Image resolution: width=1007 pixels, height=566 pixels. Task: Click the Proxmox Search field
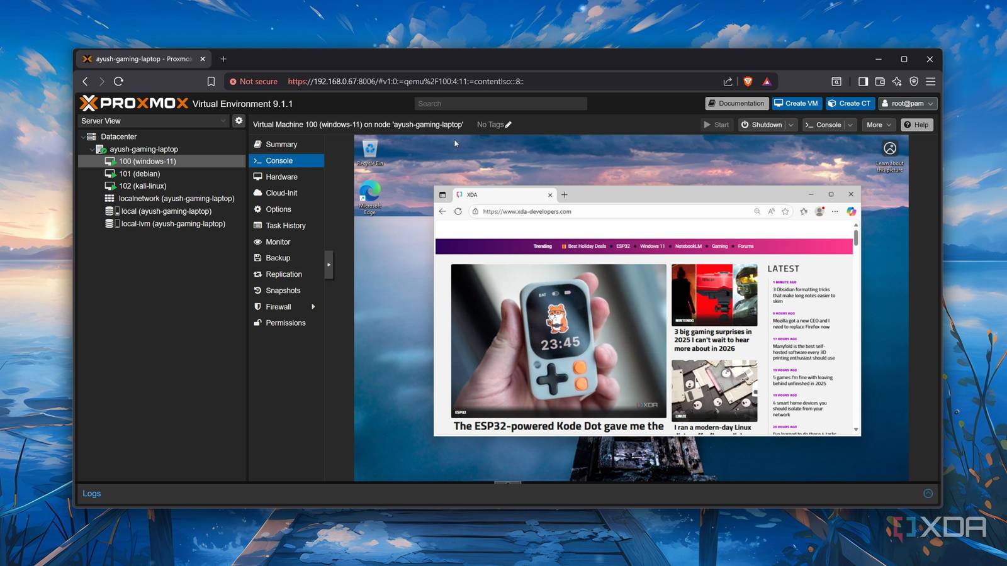pos(500,104)
